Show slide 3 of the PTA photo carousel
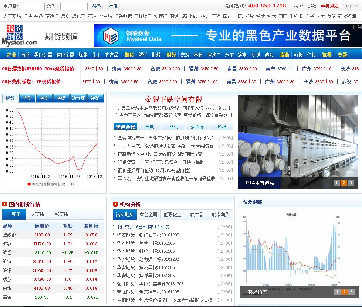 coord(351,183)
